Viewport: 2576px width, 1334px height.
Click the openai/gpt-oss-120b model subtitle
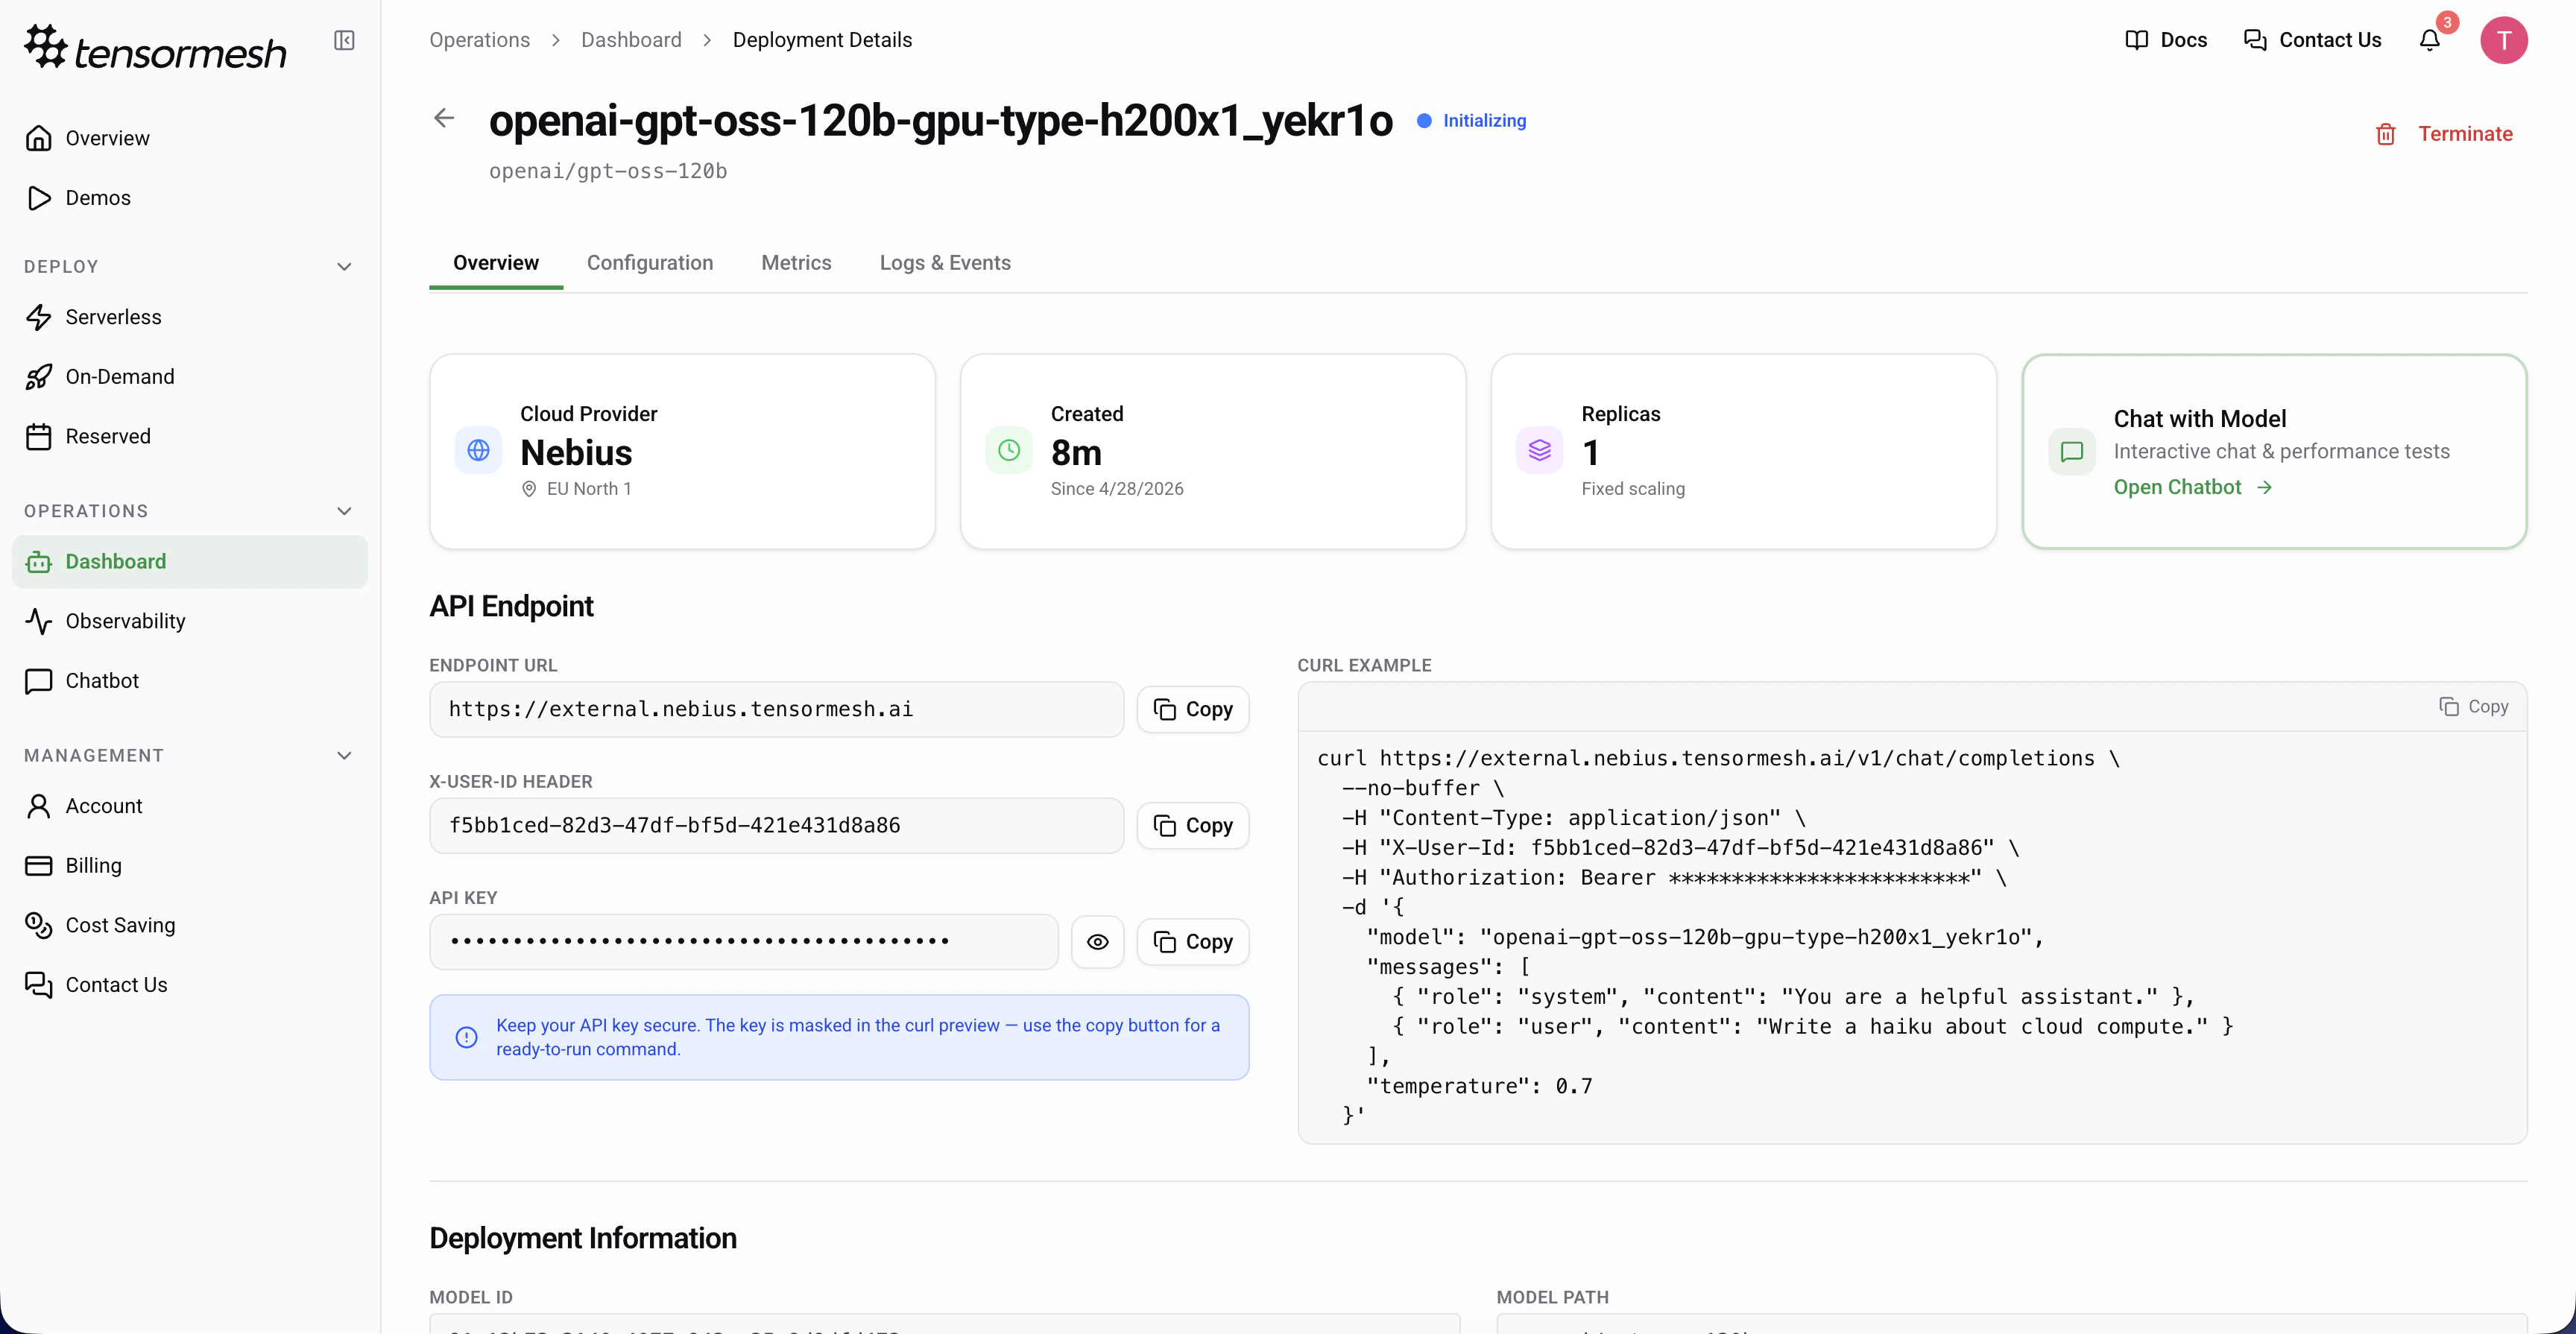click(608, 171)
